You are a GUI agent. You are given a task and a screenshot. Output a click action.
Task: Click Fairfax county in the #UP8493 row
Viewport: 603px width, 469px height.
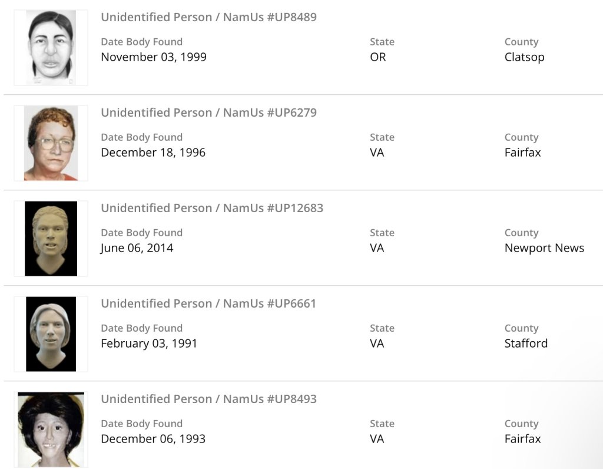pyautogui.click(x=522, y=439)
